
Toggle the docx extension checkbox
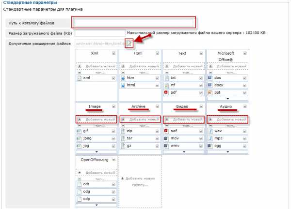pyautogui.click(x=244, y=86)
